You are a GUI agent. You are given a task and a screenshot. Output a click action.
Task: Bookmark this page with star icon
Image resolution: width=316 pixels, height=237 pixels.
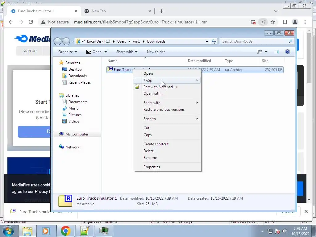(273, 22)
